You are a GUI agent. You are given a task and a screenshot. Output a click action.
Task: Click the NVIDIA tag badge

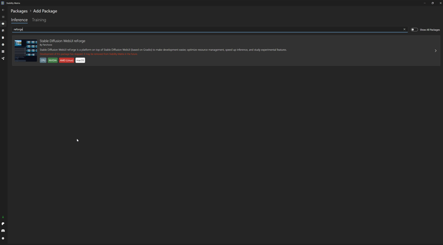coord(53,60)
